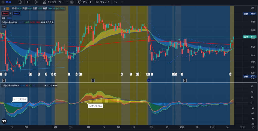
Task: Click the undo arrow
Action: [116, 2]
